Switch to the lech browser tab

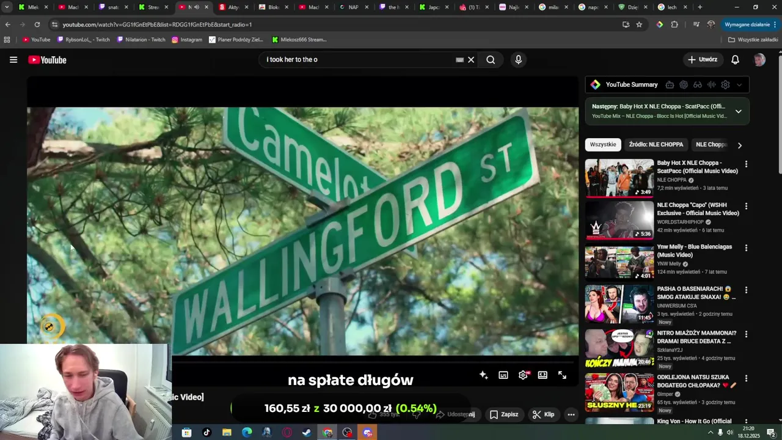(x=672, y=7)
